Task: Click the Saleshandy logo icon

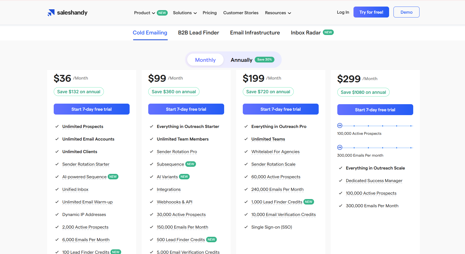Action: tap(51, 13)
